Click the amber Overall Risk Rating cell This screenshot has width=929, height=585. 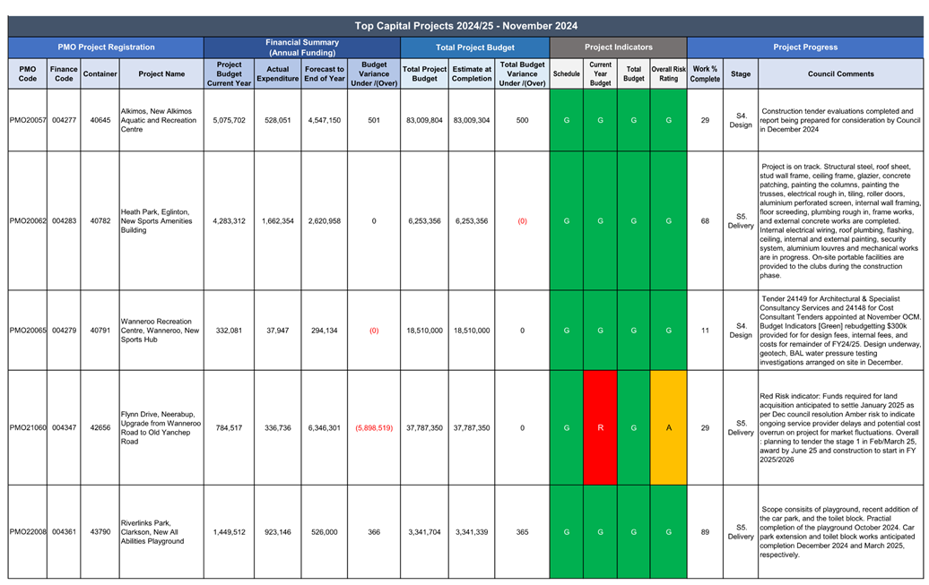(x=668, y=428)
